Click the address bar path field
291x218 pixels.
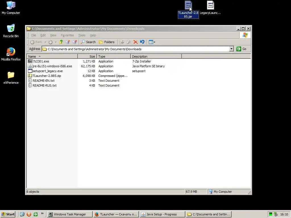pos(136,49)
